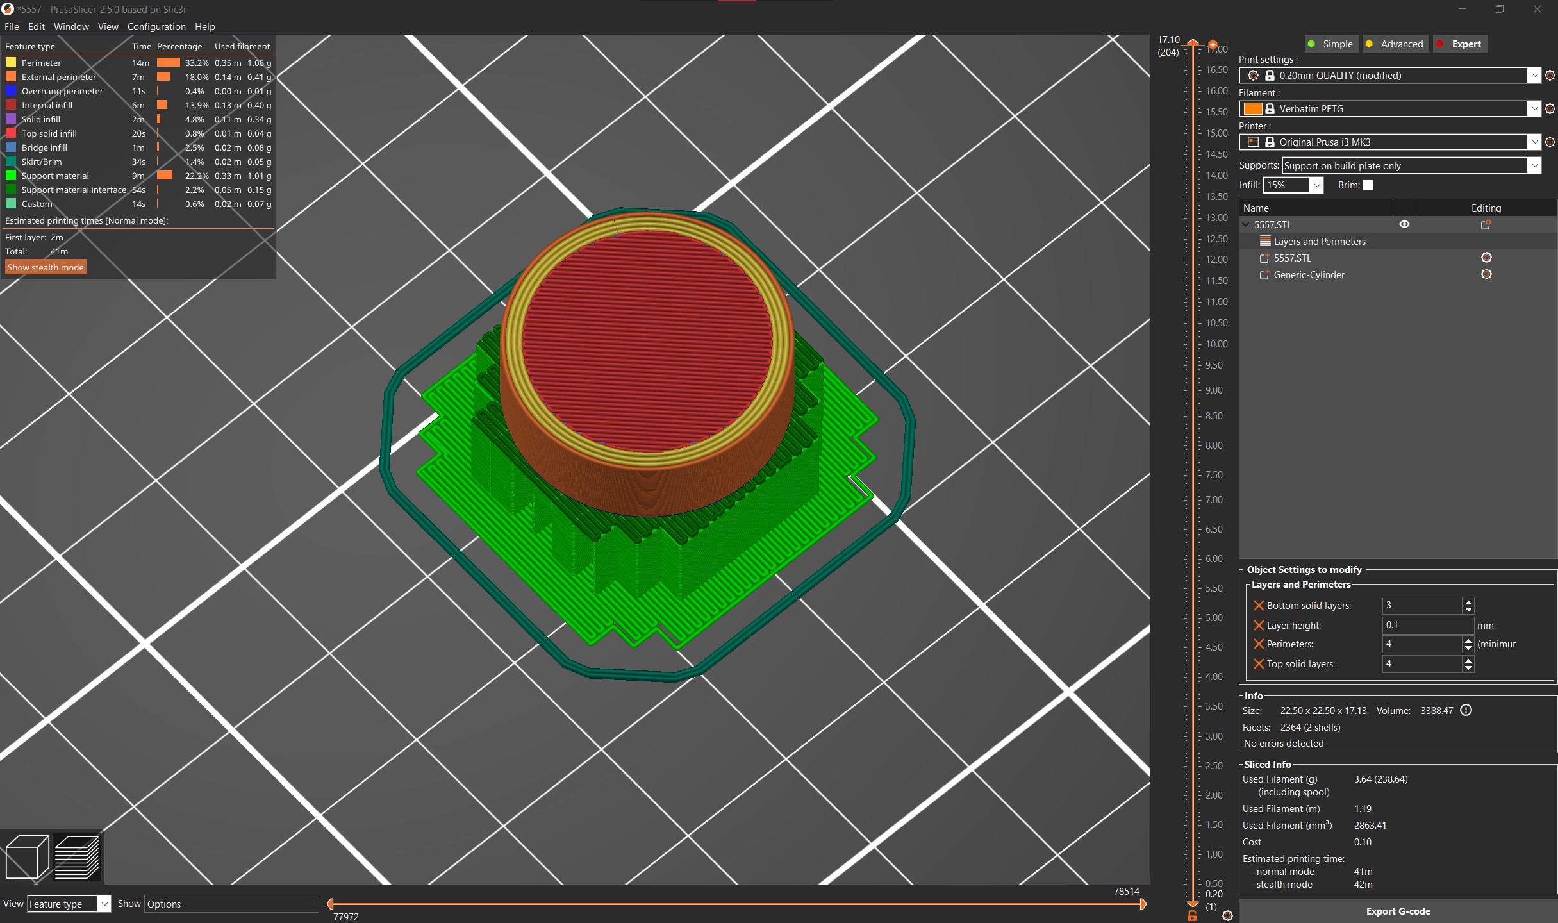The height and width of the screenshot is (923, 1558).
Task: Click the Layers and Perimeters icon in object tree
Action: coord(1266,241)
